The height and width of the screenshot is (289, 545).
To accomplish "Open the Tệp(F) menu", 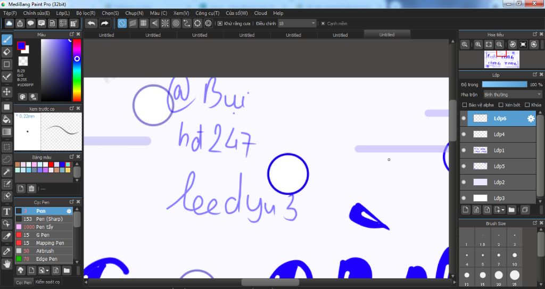I will (10, 13).
